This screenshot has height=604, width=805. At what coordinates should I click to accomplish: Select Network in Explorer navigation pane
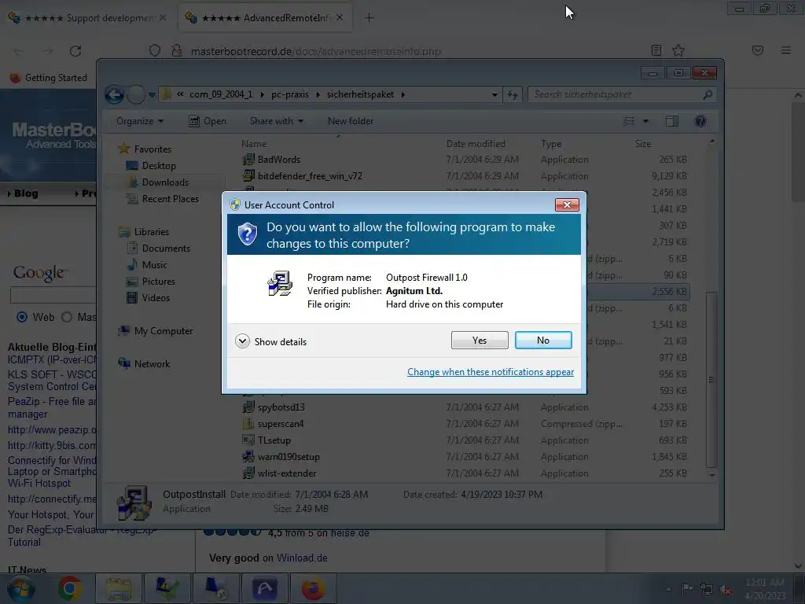152,363
